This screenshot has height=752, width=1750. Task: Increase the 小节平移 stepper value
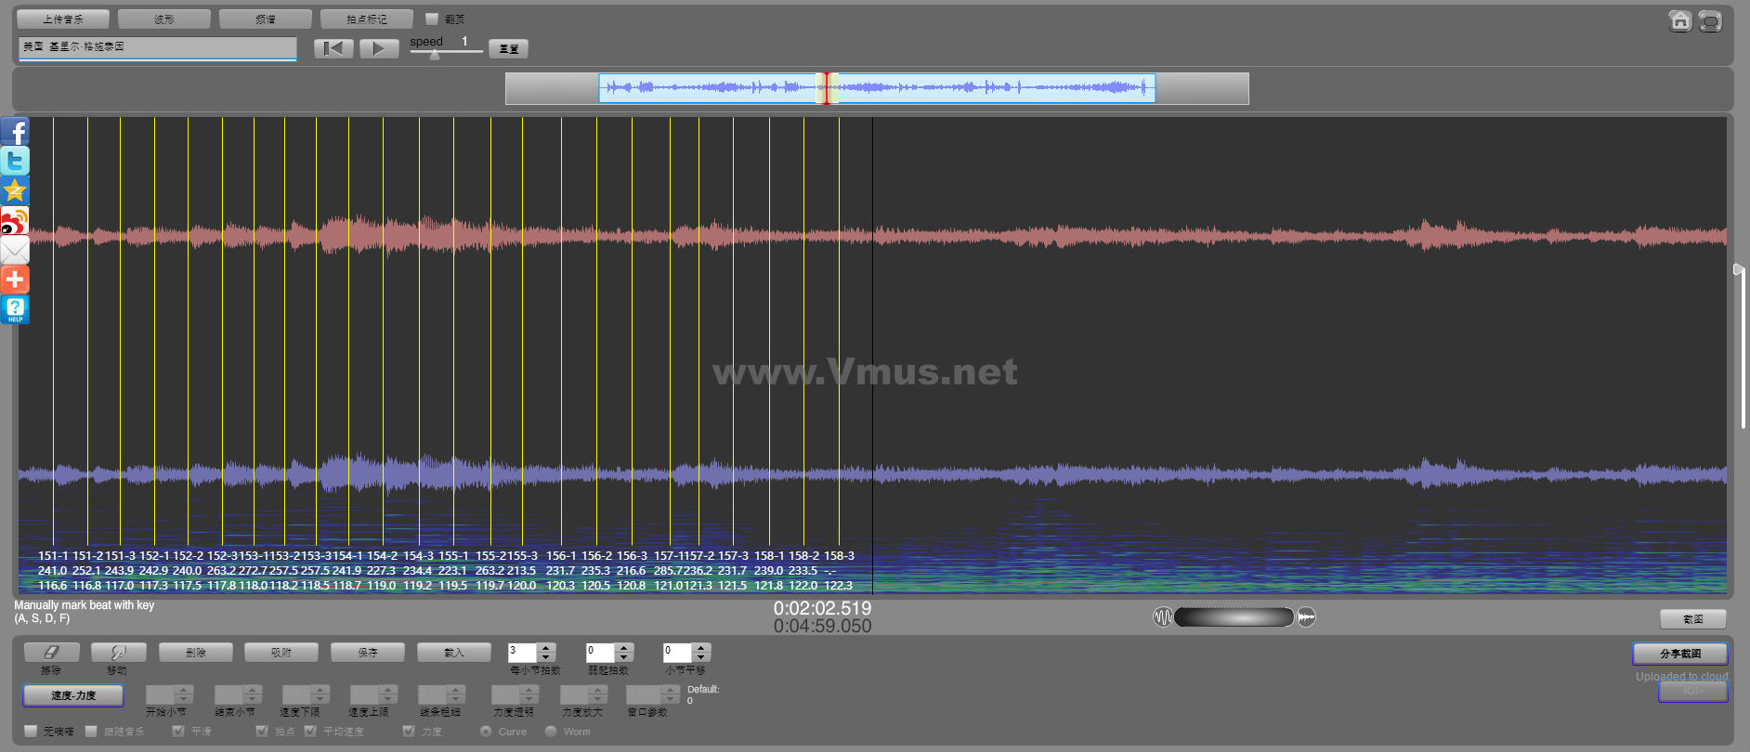coord(701,648)
